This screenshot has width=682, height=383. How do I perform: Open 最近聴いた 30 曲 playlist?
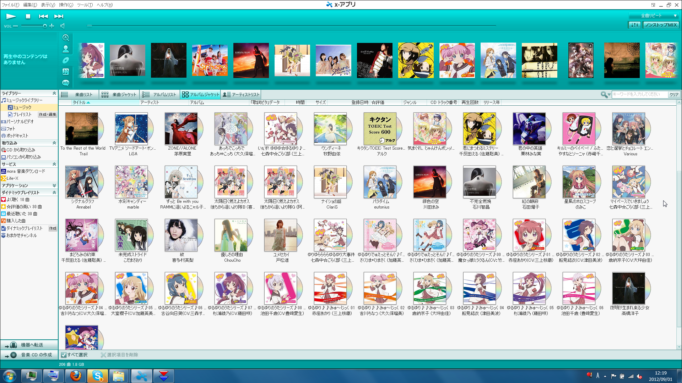click(x=22, y=214)
